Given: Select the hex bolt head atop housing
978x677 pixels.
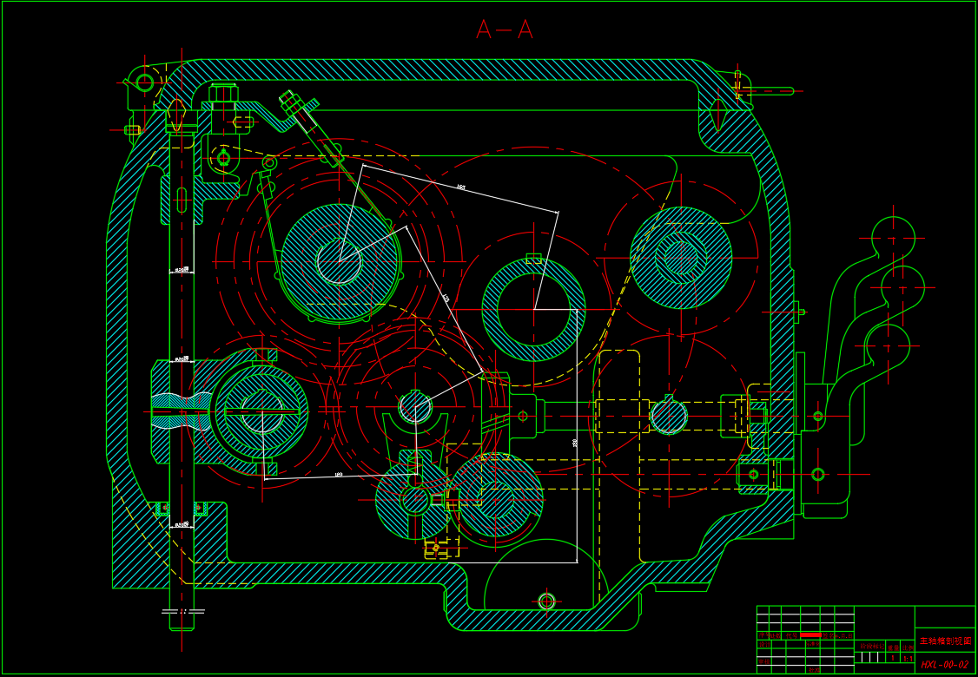Looking at the screenshot, I should 223,94.
